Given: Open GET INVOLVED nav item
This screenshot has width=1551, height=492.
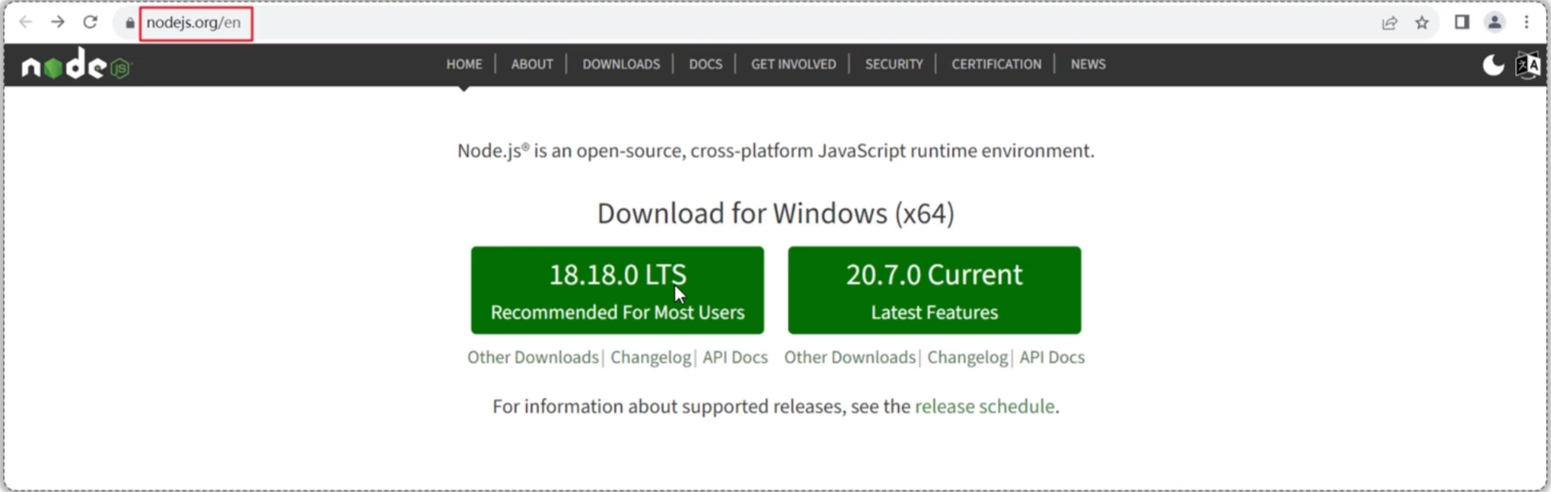Looking at the screenshot, I should click(794, 65).
